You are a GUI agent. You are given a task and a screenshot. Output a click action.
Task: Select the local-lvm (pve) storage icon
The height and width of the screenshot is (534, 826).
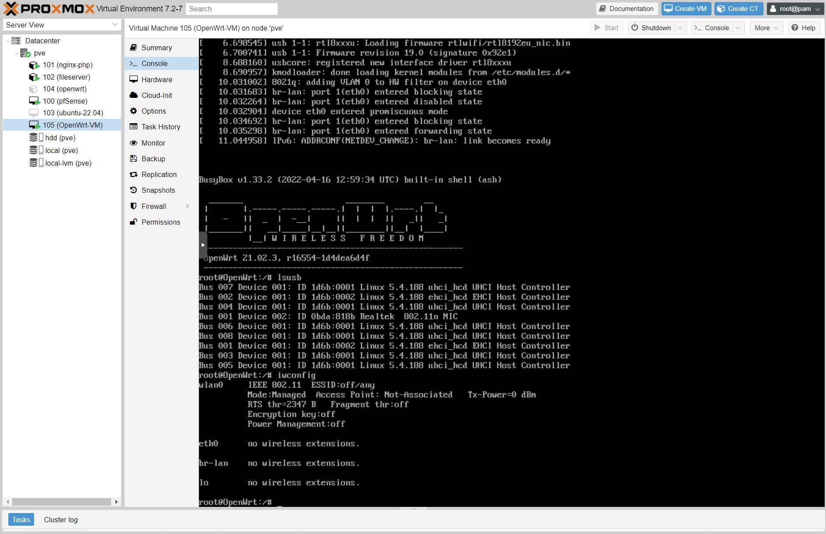pos(34,163)
